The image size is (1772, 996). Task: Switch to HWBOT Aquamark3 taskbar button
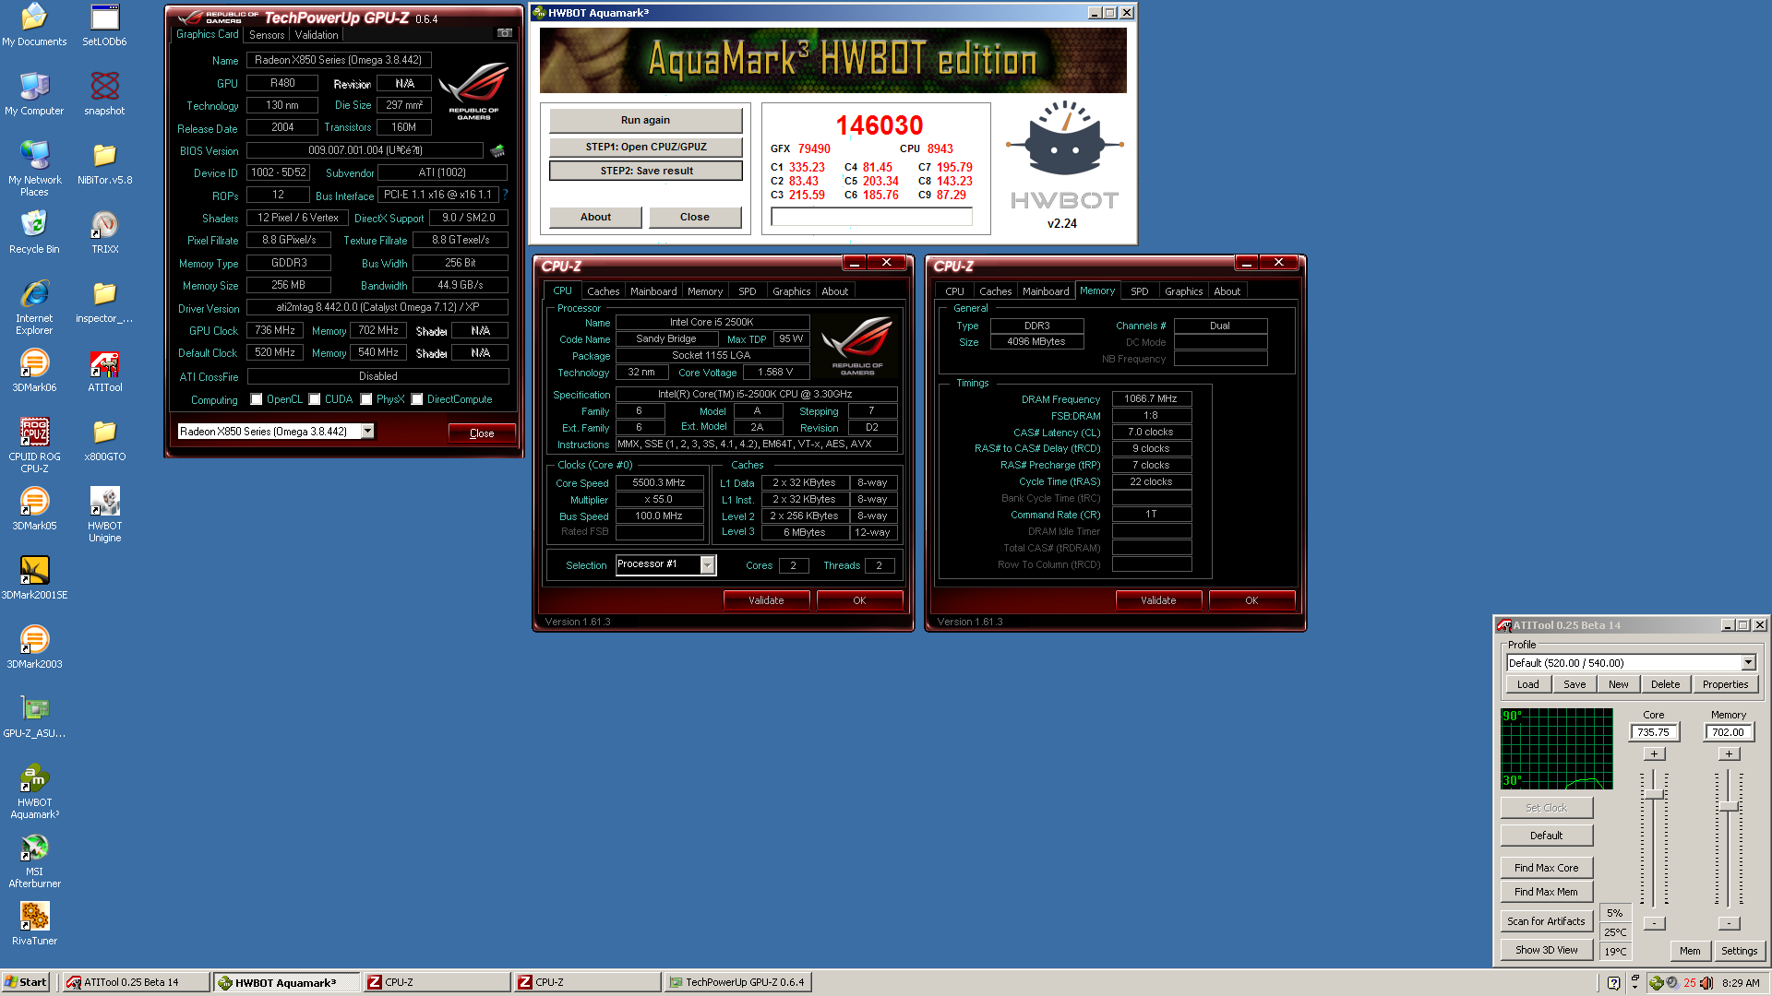[x=285, y=982]
